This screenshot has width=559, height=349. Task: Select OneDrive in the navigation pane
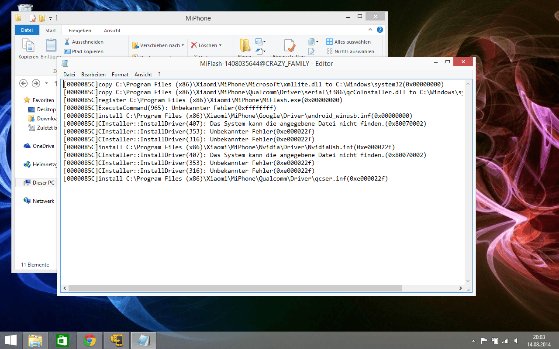[x=39, y=146]
